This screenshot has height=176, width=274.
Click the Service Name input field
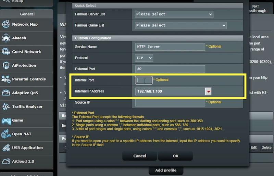170,47
